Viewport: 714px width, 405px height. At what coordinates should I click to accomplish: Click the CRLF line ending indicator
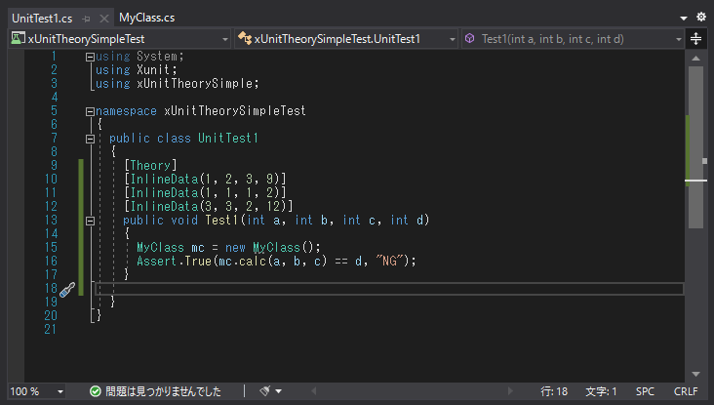click(x=686, y=391)
